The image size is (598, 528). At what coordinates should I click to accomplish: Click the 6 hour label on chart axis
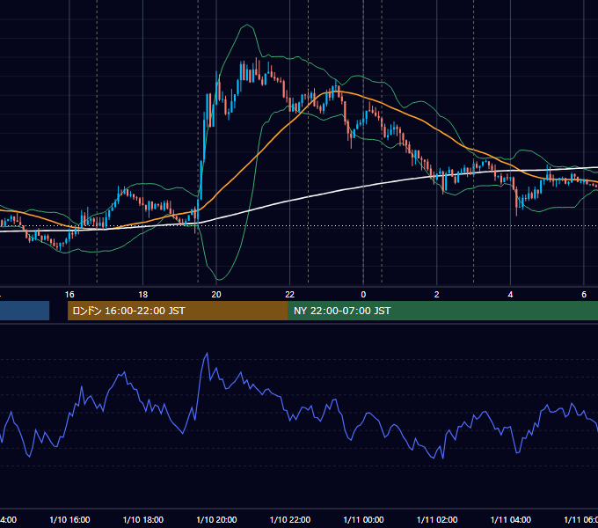pos(584,295)
